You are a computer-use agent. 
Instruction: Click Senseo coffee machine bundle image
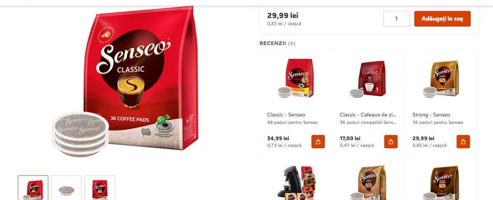pyautogui.click(x=295, y=183)
